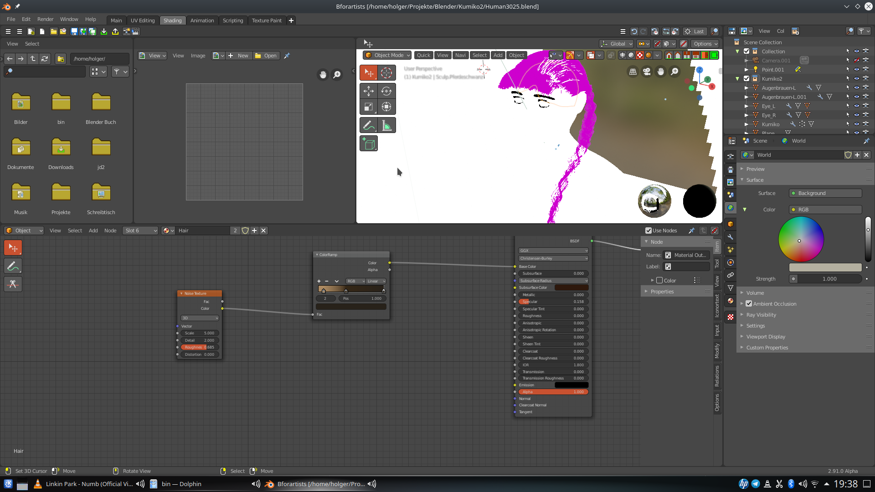
Task: Click the Links Cut tool in node editor
Action: (x=13, y=284)
